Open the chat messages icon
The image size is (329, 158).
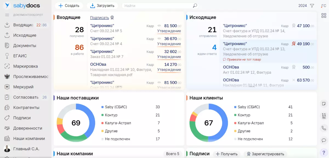click(324, 140)
